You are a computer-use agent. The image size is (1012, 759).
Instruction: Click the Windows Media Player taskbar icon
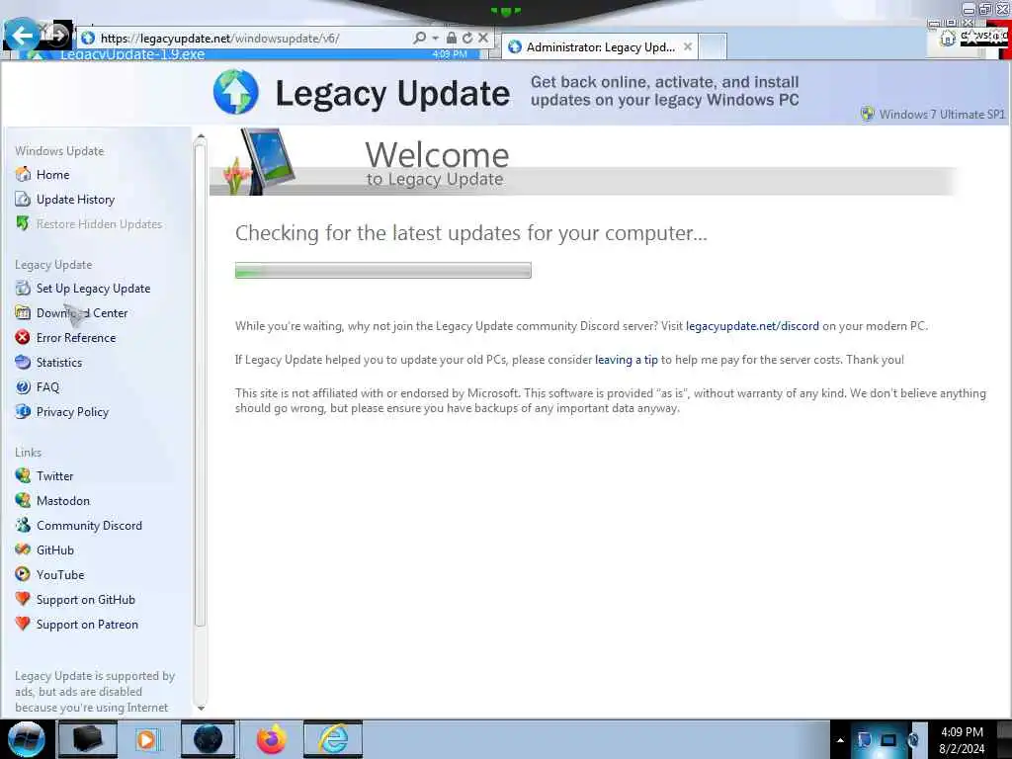click(147, 739)
